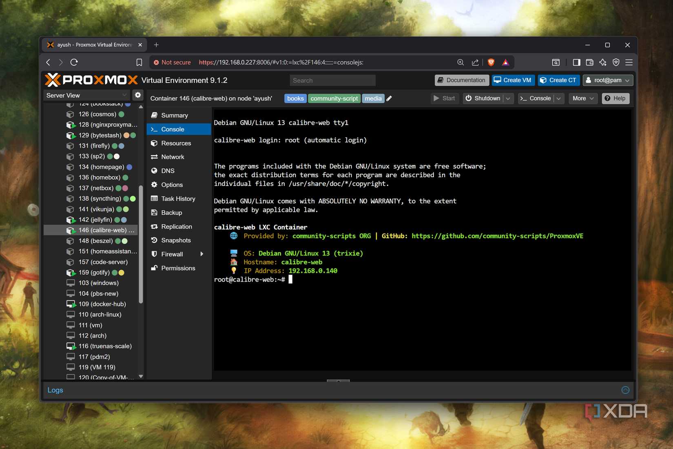Viewport: 673px width, 449px height.
Task: Select the Console menu item
Action: coord(179,129)
